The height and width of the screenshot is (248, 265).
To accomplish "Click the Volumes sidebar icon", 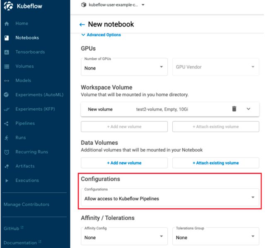I will pos(7,66).
